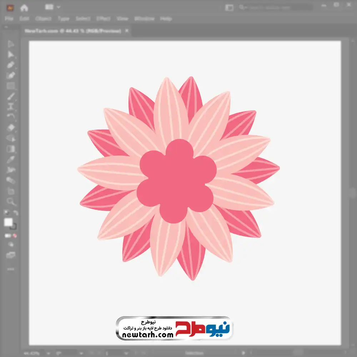Click the white Fill color swatch

click(x=8, y=222)
